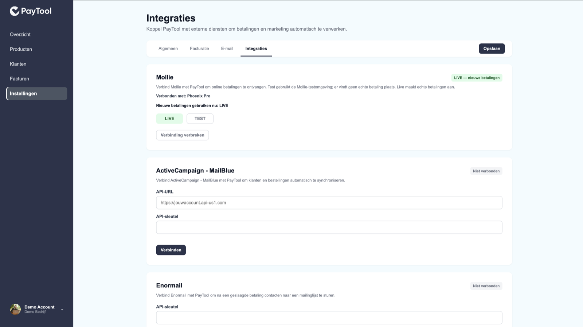Viewport: 583px width, 327px height.
Task: Focus the ActiveCampaign API-sleutel field
Action: click(329, 227)
